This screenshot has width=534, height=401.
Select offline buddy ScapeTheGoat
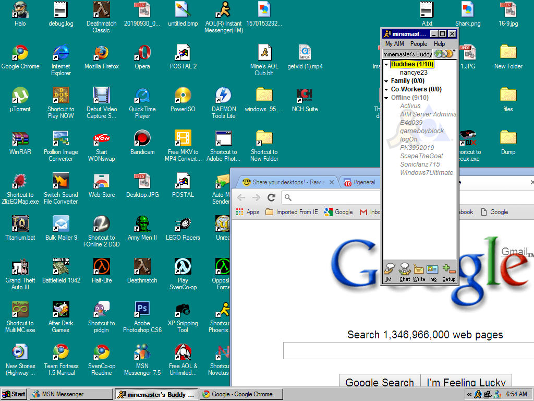pos(421,156)
